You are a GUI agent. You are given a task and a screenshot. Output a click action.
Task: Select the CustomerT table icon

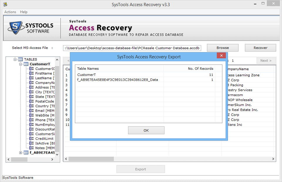click(26, 64)
